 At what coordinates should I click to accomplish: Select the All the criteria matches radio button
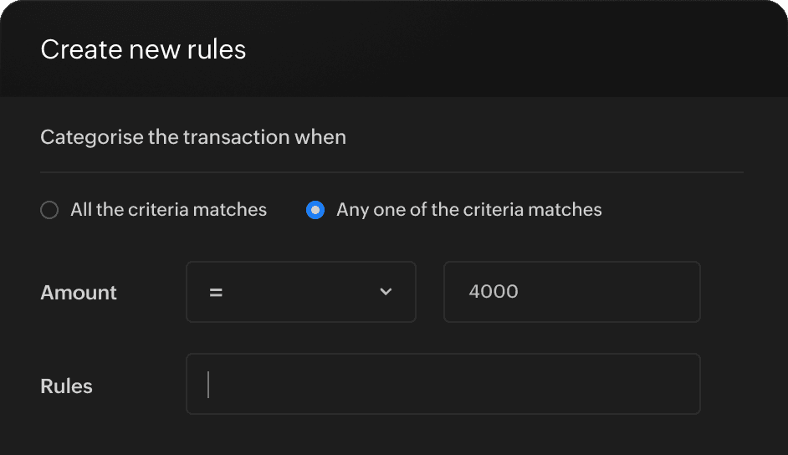49,210
